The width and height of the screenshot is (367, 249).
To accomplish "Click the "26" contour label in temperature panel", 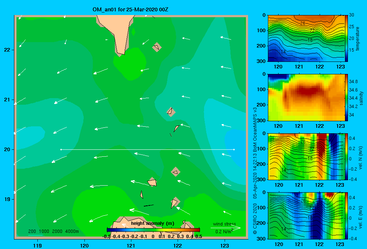I will coord(303,23).
